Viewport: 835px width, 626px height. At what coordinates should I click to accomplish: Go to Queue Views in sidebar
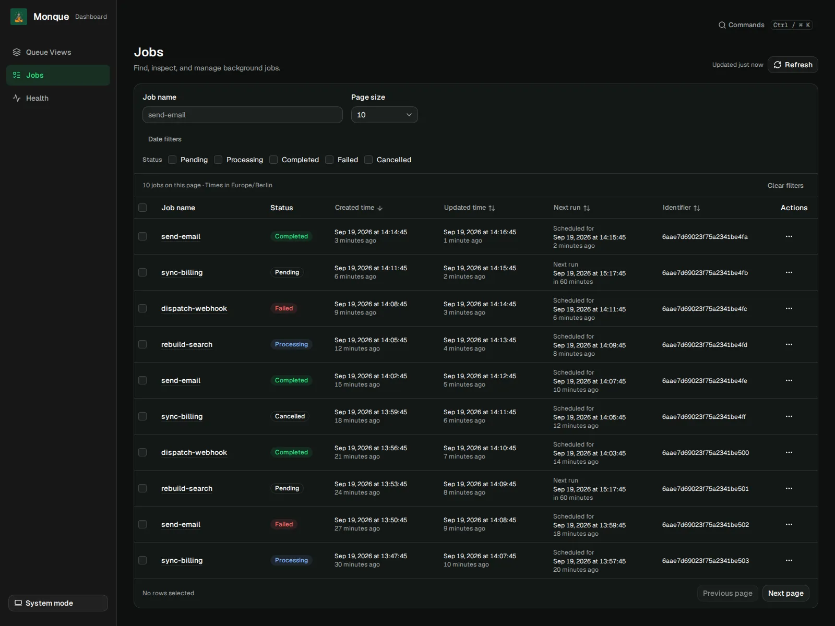click(x=58, y=52)
